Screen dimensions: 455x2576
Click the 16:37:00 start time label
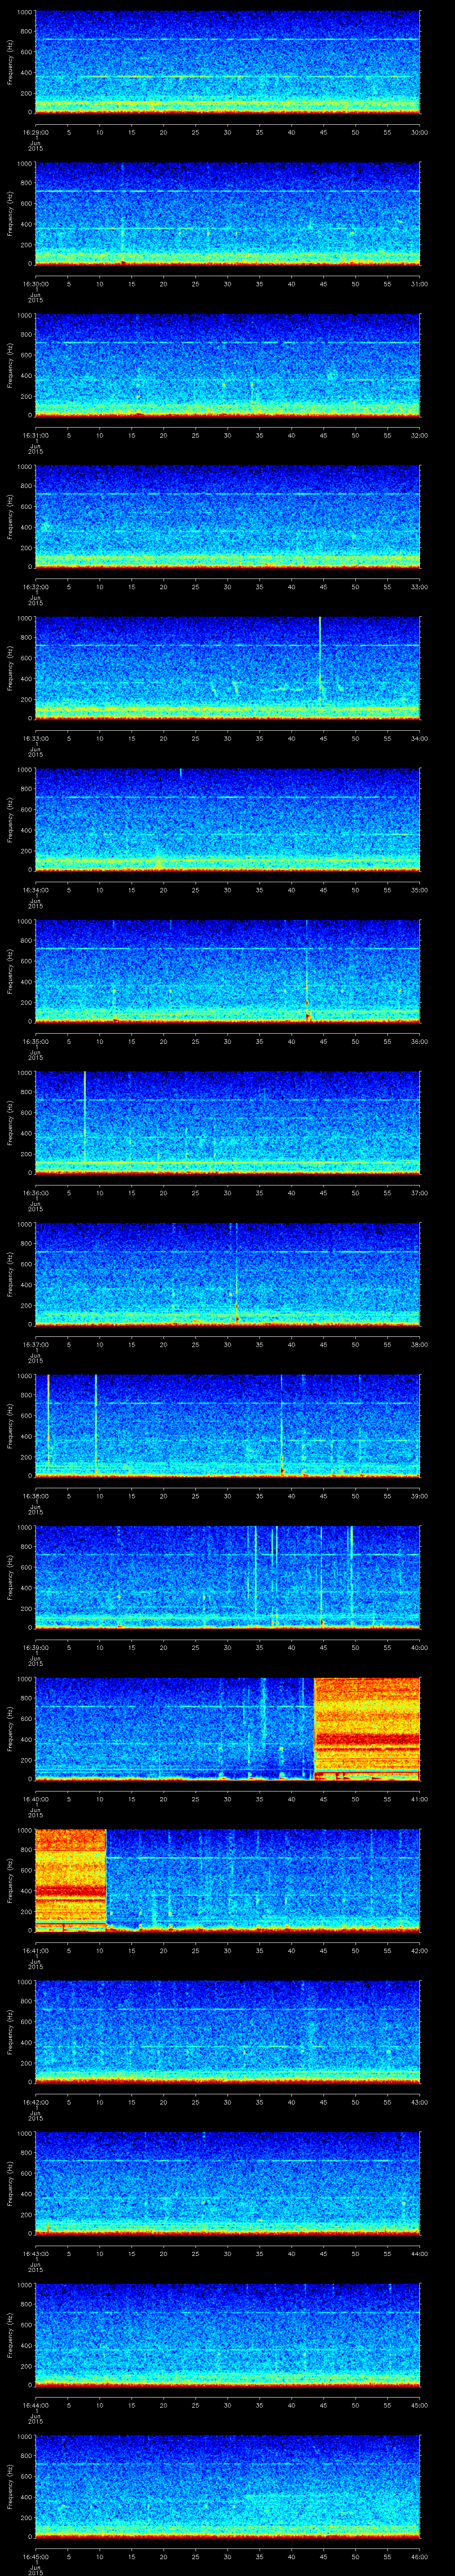(x=35, y=1344)
